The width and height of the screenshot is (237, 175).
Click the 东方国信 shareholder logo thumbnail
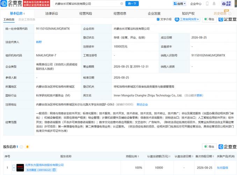click(x=20, y=168)
